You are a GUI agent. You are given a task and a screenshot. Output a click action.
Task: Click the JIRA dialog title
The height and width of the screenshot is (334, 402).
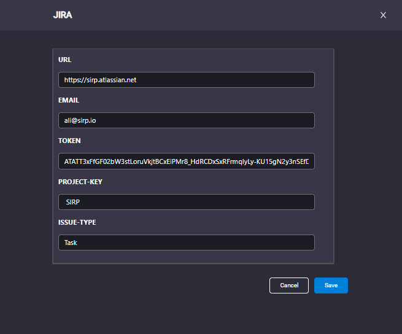[x=63, y=15]
